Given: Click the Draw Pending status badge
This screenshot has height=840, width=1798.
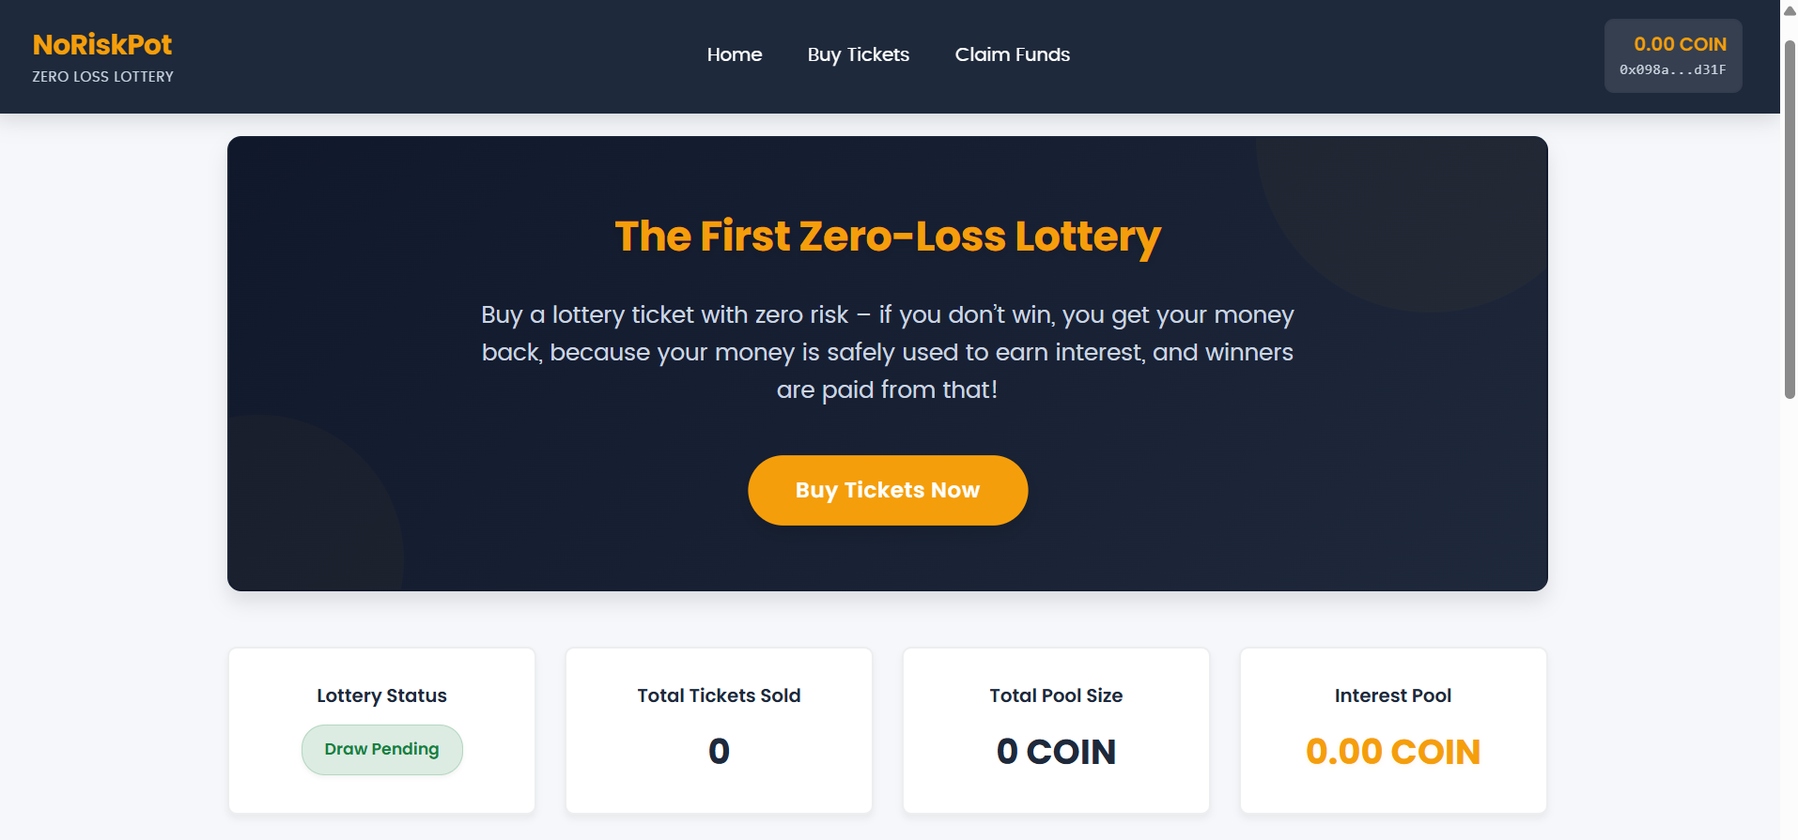Looking at the screenshot, I should pos(381,749).
